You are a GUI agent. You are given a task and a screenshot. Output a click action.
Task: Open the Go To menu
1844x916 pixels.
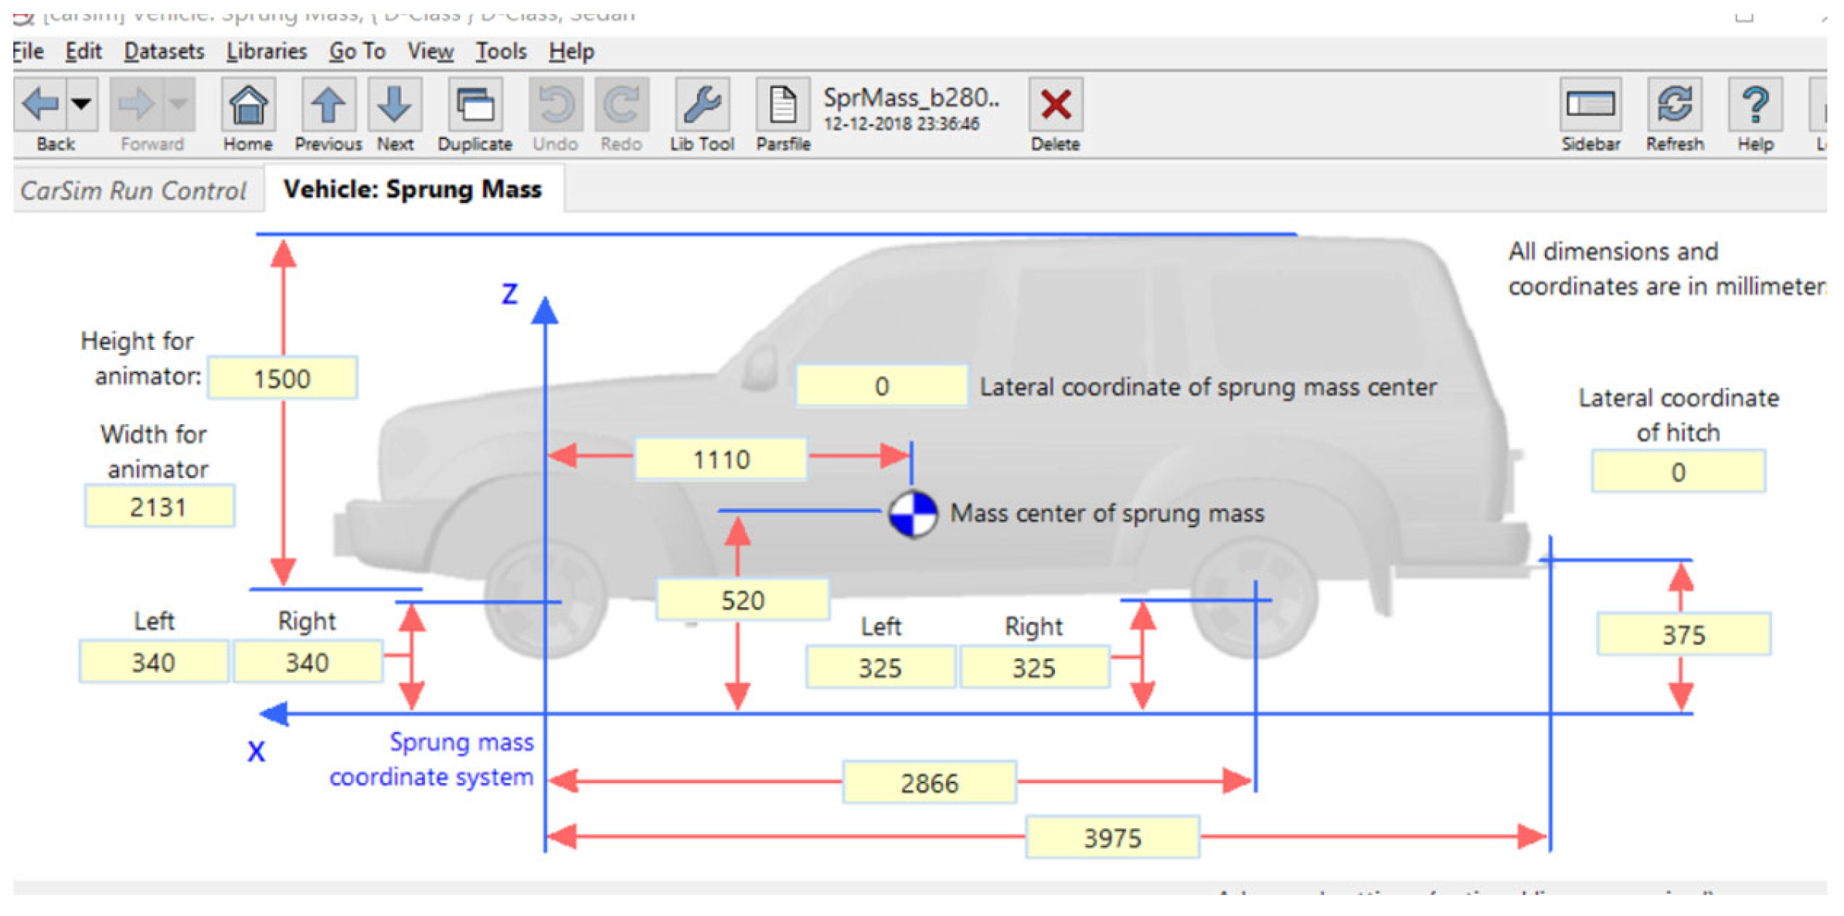[356, 52]
